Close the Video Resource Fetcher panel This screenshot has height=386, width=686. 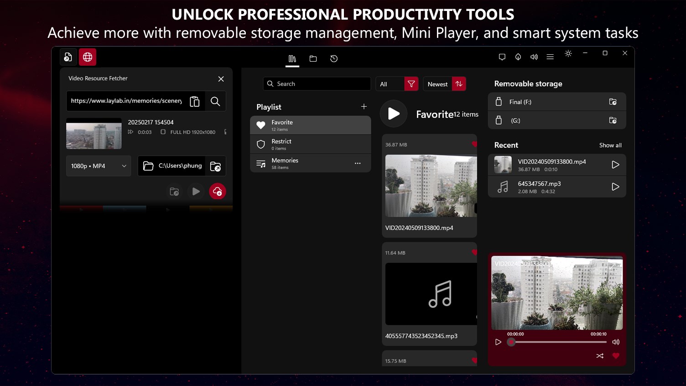221,79
